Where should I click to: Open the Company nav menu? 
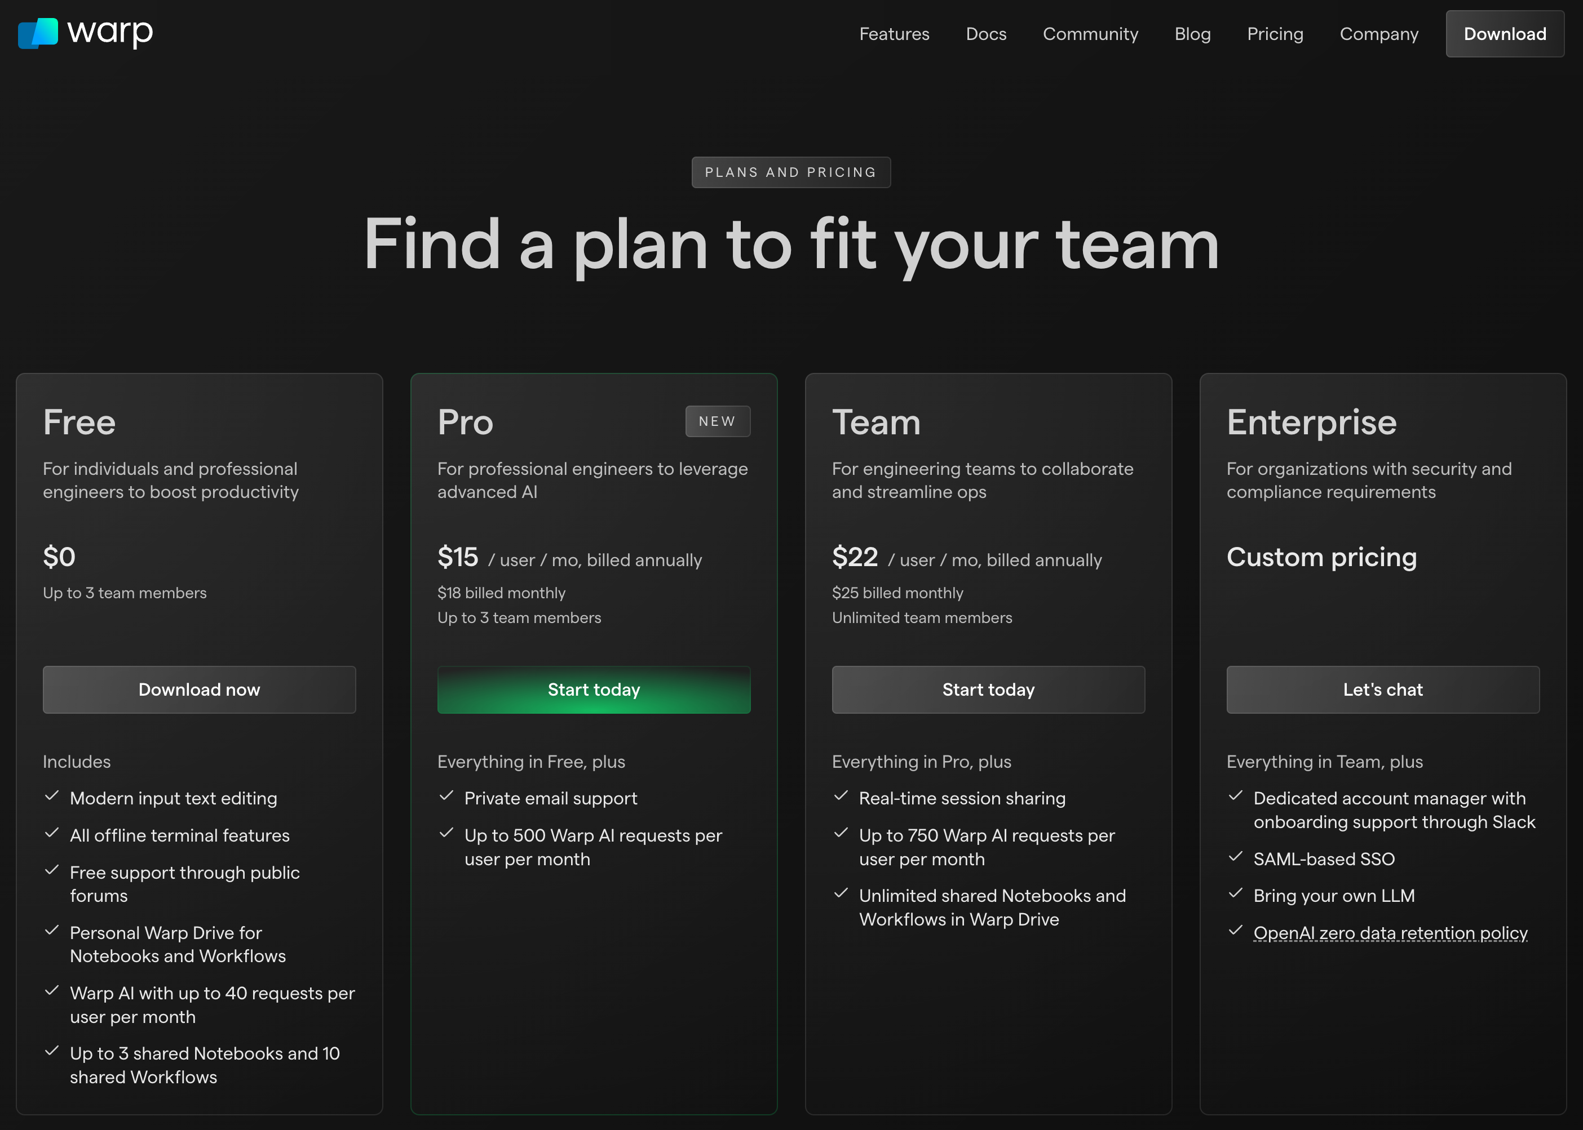(x=1378, y=34)
